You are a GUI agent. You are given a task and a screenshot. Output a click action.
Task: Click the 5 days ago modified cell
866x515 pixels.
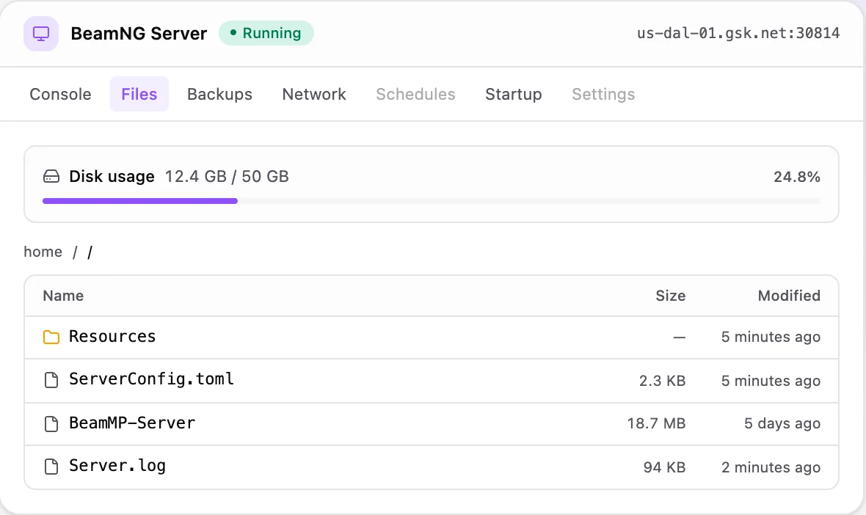tap(782, 423)
